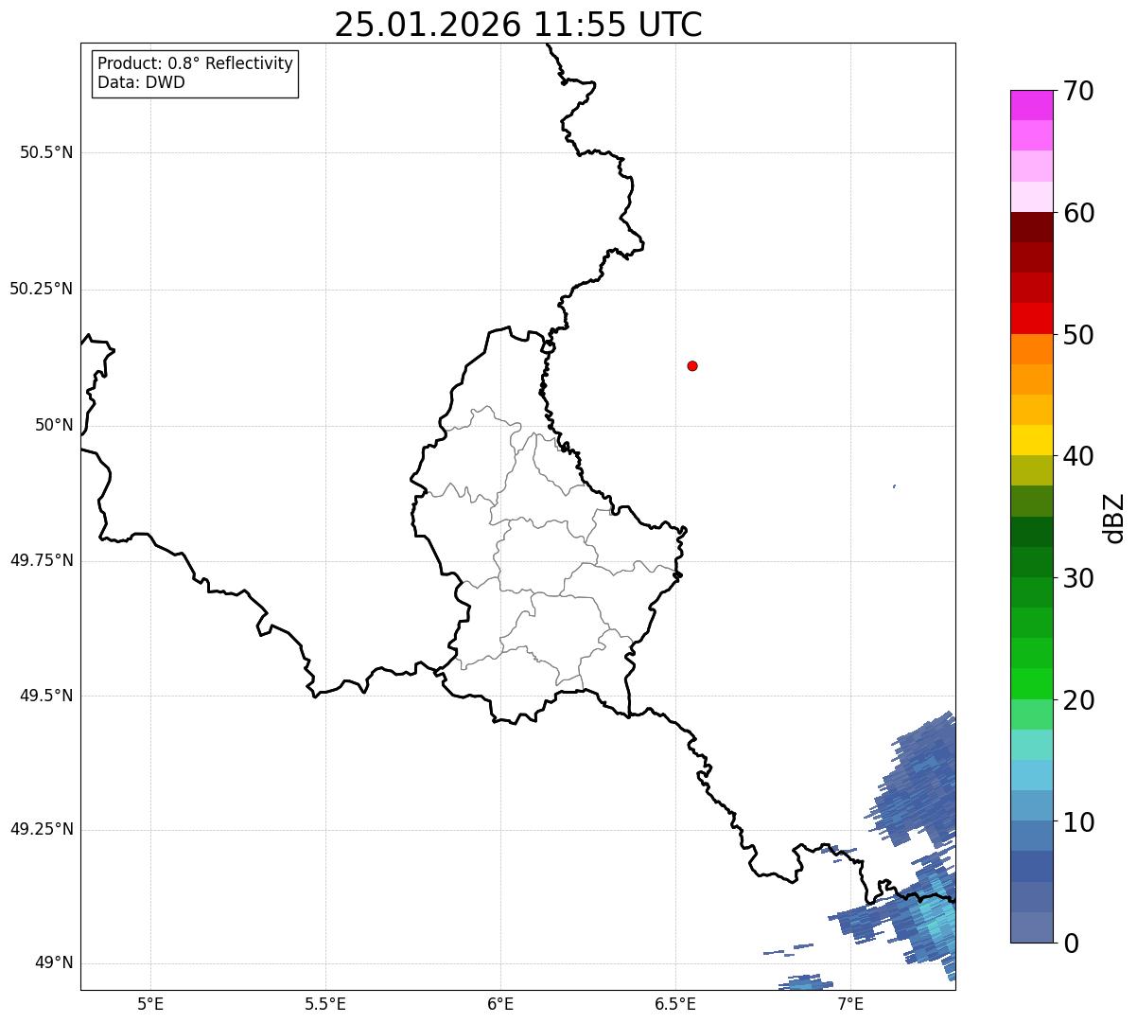Click the 50.5°N latitude label
The image size is (1137, 1023).
[46, 152]
